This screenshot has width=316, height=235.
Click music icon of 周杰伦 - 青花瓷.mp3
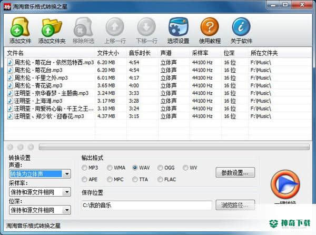[x=10, y=85]
